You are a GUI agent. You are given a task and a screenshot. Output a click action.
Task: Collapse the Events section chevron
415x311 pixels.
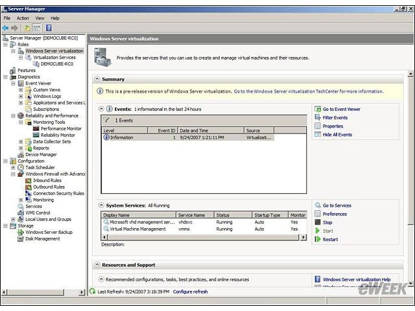coord(101,109)
